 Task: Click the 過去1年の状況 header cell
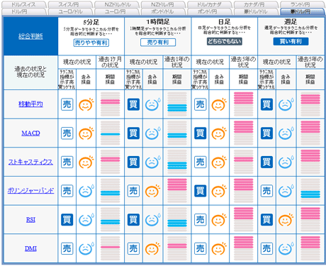pyautogui.click(x=177, y=62)
